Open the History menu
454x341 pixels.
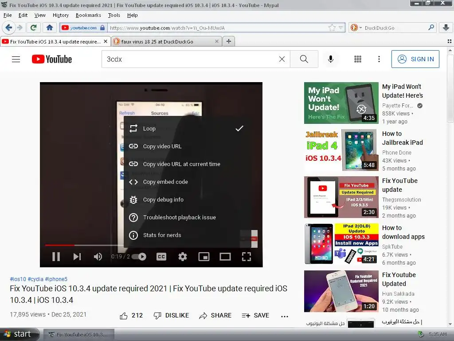60,15
